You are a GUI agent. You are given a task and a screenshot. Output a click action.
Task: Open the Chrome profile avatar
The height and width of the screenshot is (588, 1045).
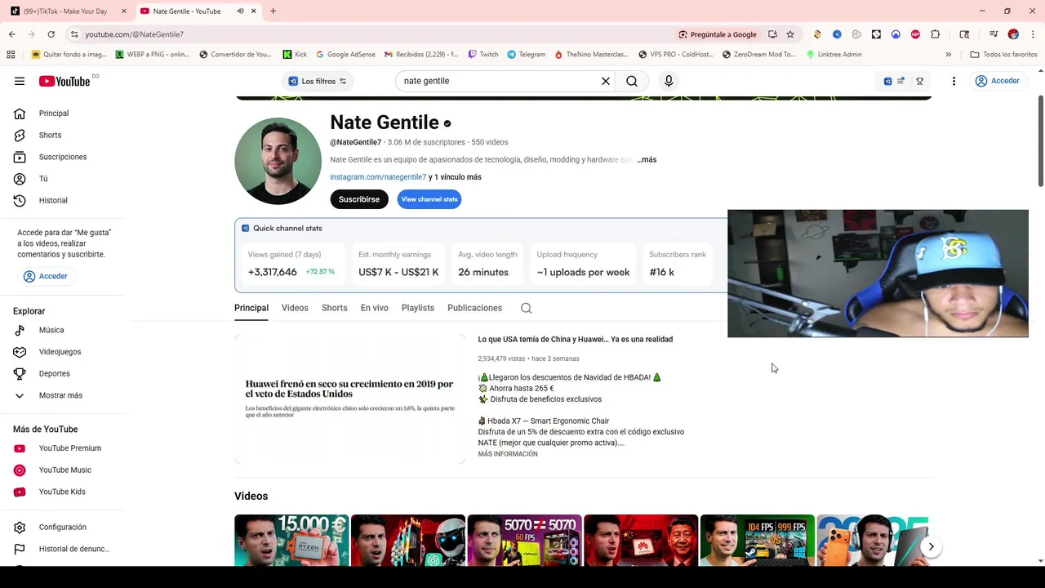(1013, 34)
